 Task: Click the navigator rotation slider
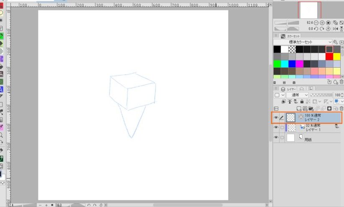287,28
